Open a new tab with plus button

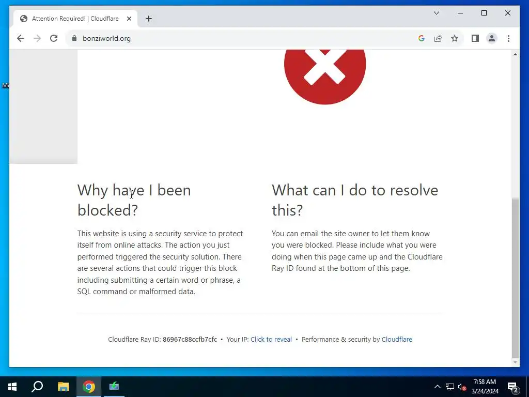pos(149,19)
